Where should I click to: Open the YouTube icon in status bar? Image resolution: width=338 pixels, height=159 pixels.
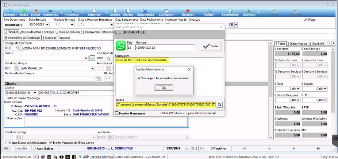(x=61, y=157)
